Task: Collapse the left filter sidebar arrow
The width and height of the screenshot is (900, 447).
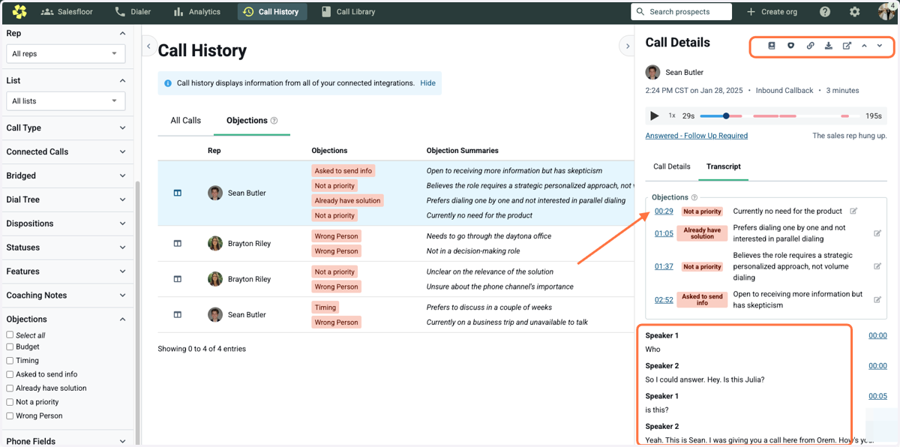Action: (x=148, y=46)
